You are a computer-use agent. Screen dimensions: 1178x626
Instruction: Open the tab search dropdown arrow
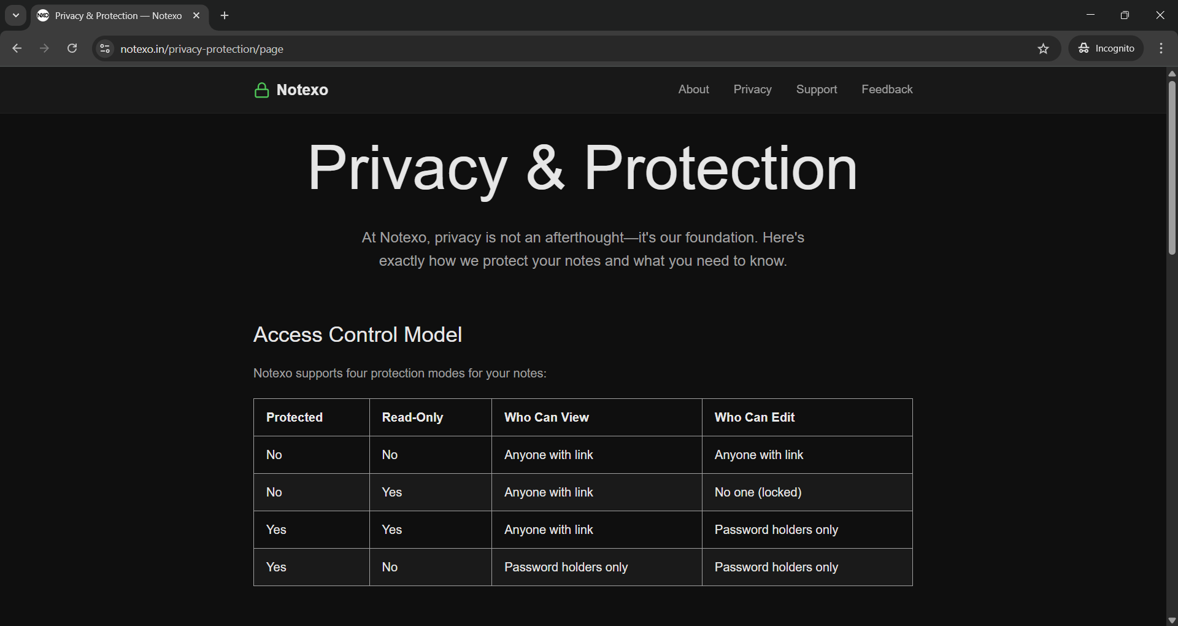click(x=16, y=15)
